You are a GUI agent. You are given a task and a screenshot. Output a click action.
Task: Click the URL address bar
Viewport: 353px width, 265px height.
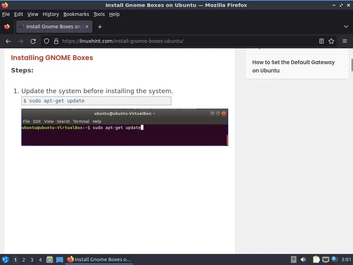point(189,41)
